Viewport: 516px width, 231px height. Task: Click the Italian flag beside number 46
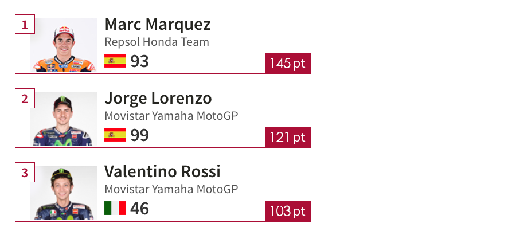click(115, 208)
